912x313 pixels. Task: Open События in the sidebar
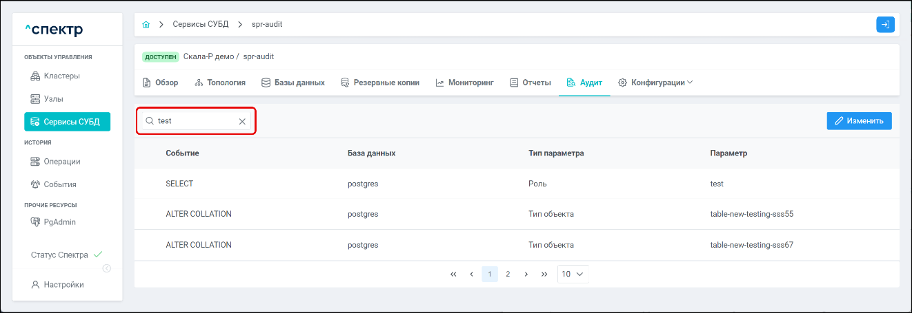point(59,184)
